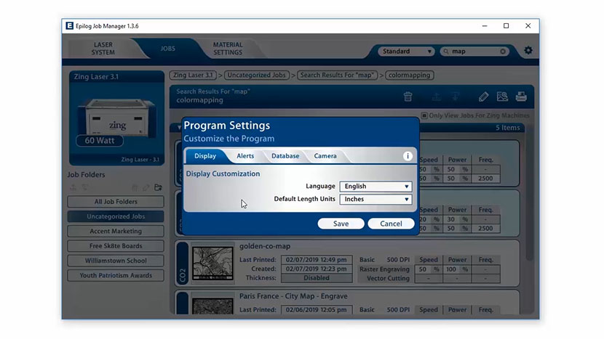Screen dimensions: 604x339
Task: Clear the search field with X icon
Action: click(x=503, y=52)
